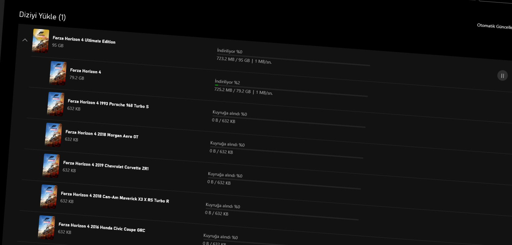Image resolution: width=512 pixels, height=245 pixels.
Task: Click the 632 KB size under Honda Civic Coupe
Action: [65, 232]
